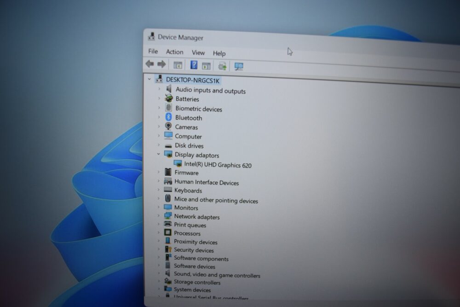This screenshot has width=460, height=307.
Task: Click the DESKTOP-NRGCS1K computer icon
Action: point(159,79)
